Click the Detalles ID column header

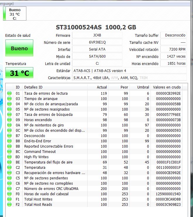coord(55,87)
